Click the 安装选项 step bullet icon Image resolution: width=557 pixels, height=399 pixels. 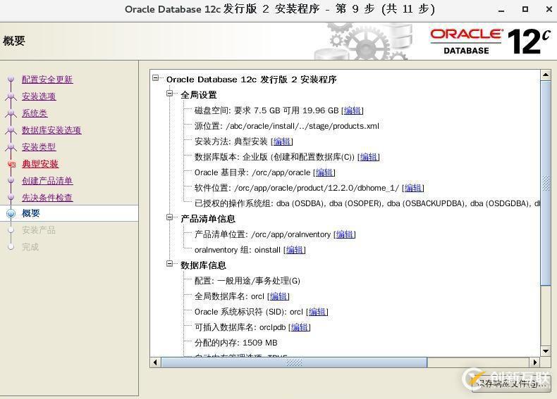pyautogui.click(x=11, y=96)
